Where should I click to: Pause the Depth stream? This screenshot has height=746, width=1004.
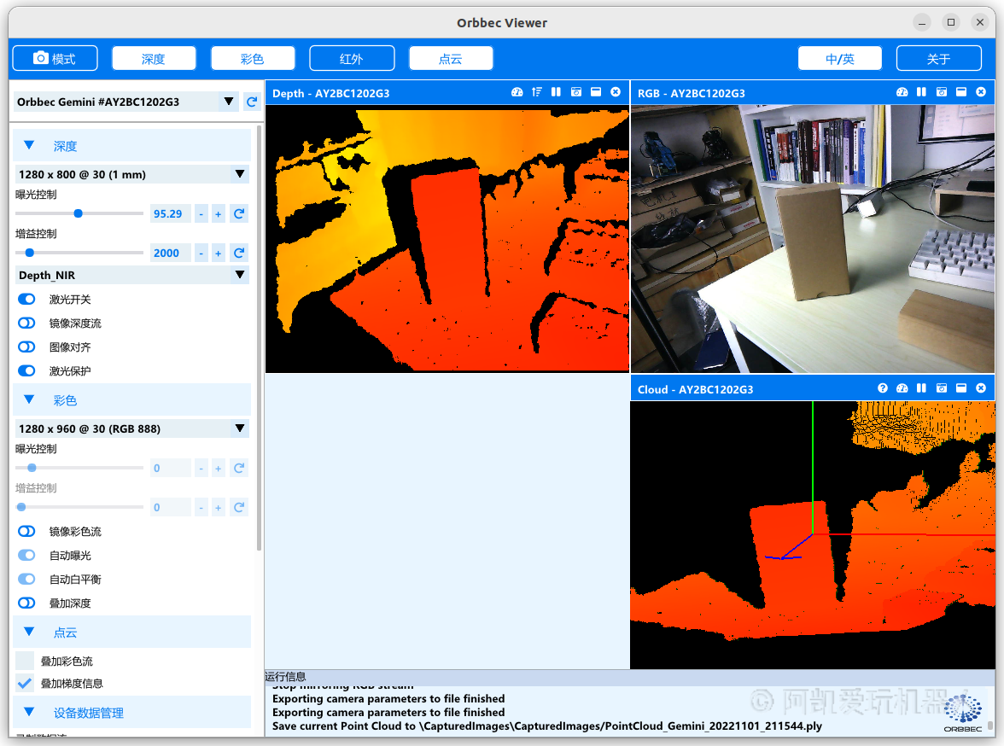(556, 92)
